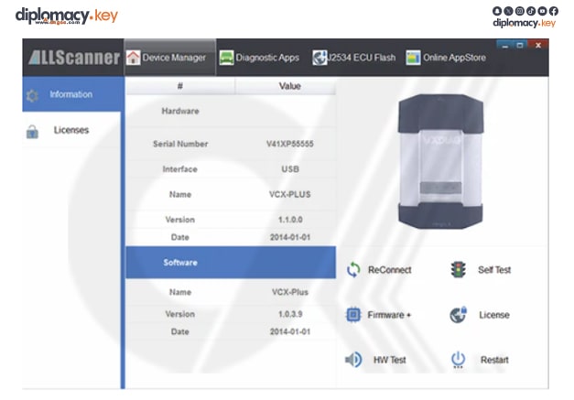Click the ReConnect arrows icon
The height and width of the screenshot is (400, 574).
353,270
